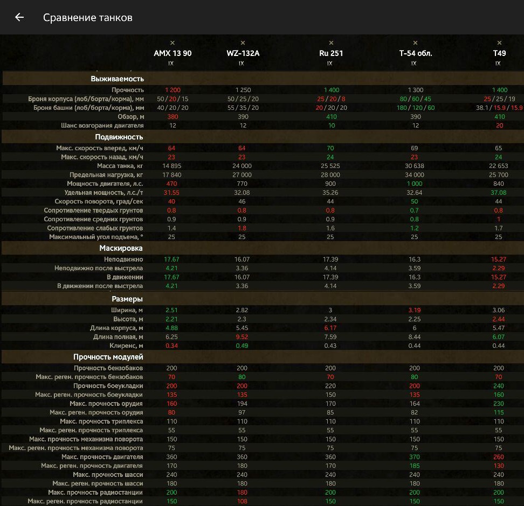Click the Высота, м row label
The width and height of the screenshot is (524, 506).
point(128,319)
